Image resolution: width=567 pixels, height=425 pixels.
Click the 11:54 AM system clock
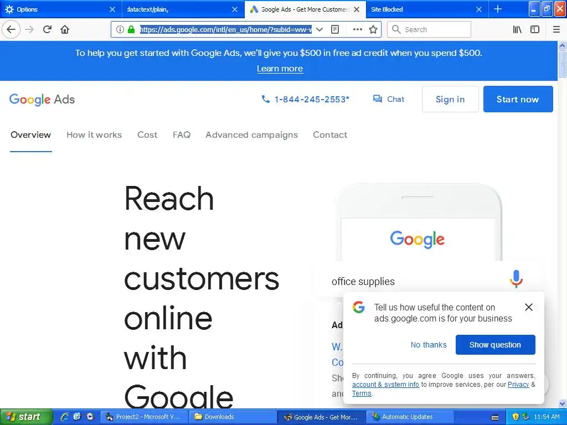(x=547, y=417)
